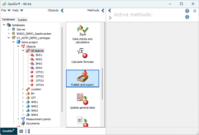Select BH03 in the object tree
This screenshot has width=199, height=135.
pos(39,64)
